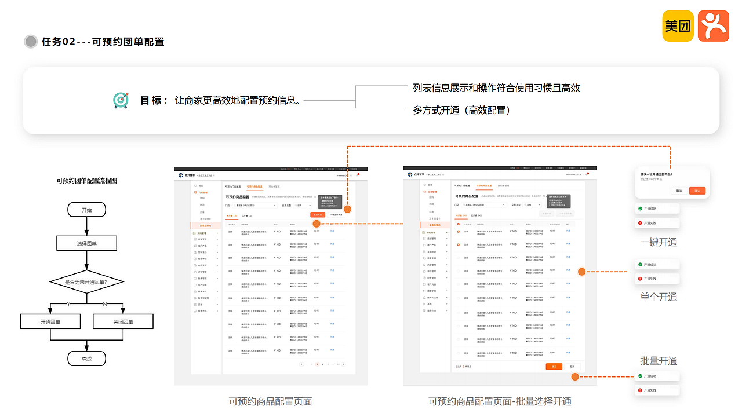Click 首页 sidebar icon in the batch-selection mockup
742x417 pixels.
click(x=425, y=185)
